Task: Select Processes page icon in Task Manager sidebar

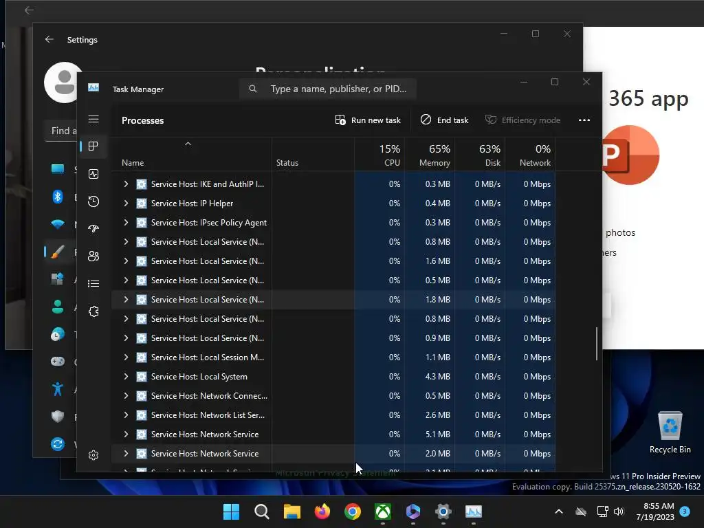Action: pos(93,146)
